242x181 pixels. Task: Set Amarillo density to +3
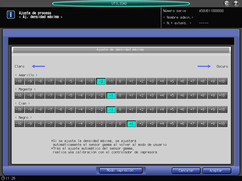[x=152, y=81]
